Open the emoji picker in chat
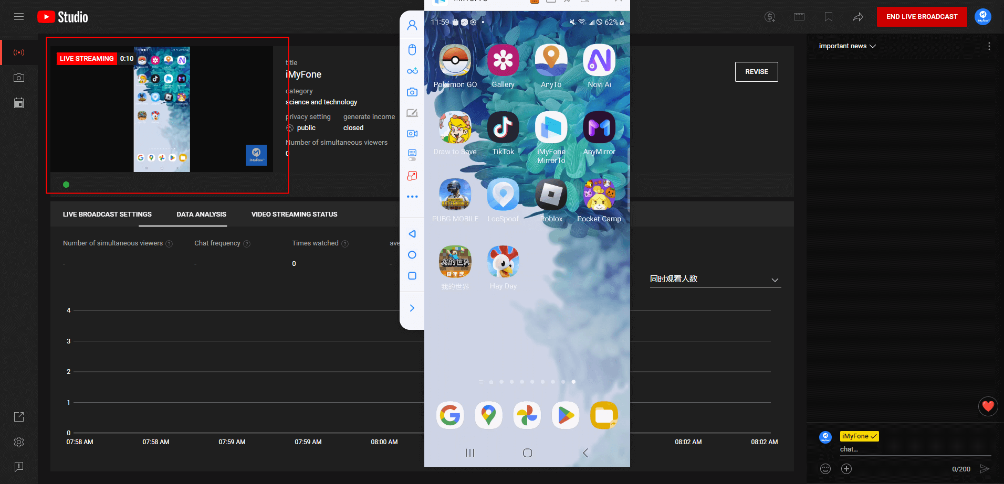The width and height of the screenshot is (1004, 484). tap(825, 469)
